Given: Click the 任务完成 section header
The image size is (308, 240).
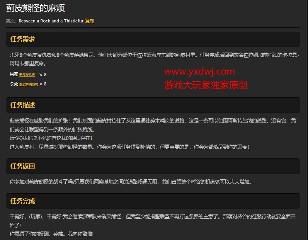Looking at the screenshot, I should (x=23, y=201).
